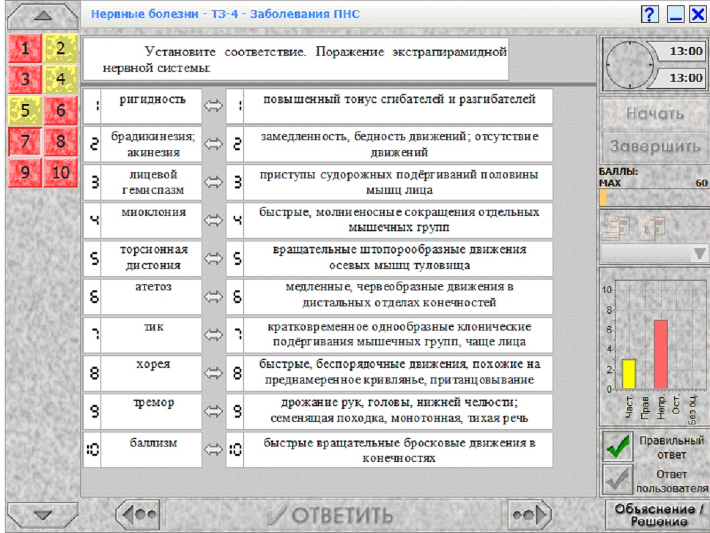Toggle Правильный ответ green checkmark

[618, 447]
